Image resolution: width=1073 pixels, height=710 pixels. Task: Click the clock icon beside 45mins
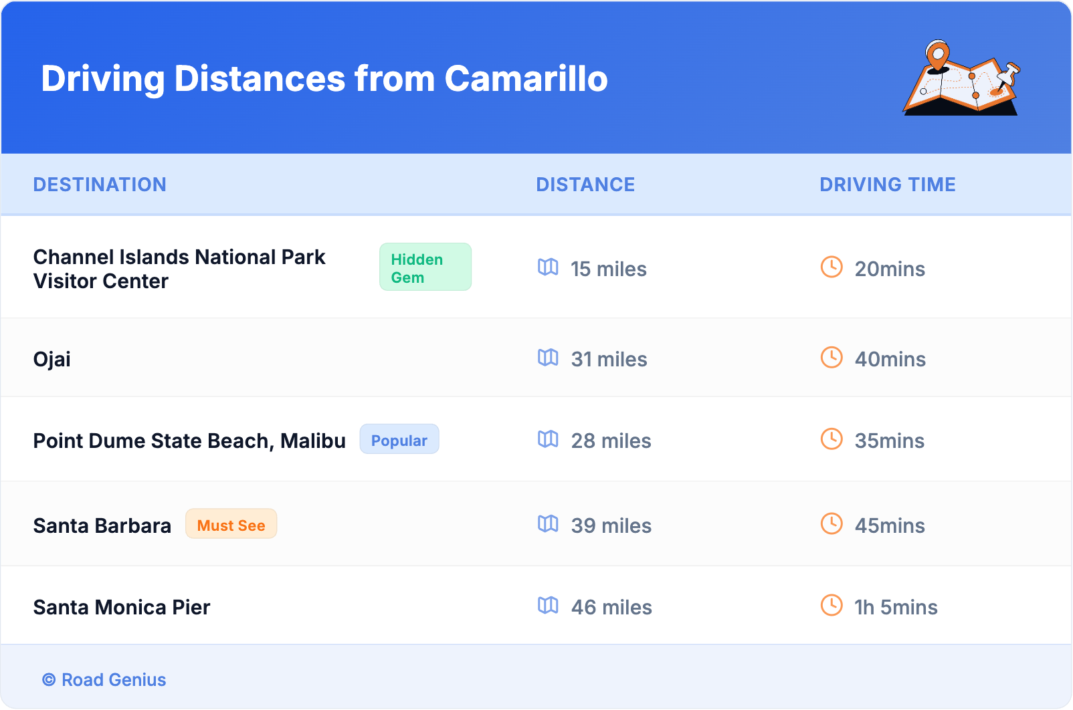tap(832, 524)
